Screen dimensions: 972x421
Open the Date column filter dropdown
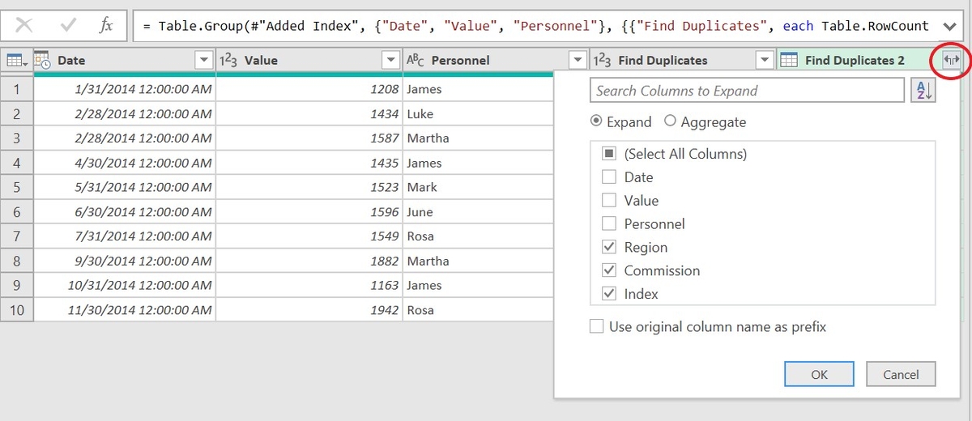(x=203, y=61)
